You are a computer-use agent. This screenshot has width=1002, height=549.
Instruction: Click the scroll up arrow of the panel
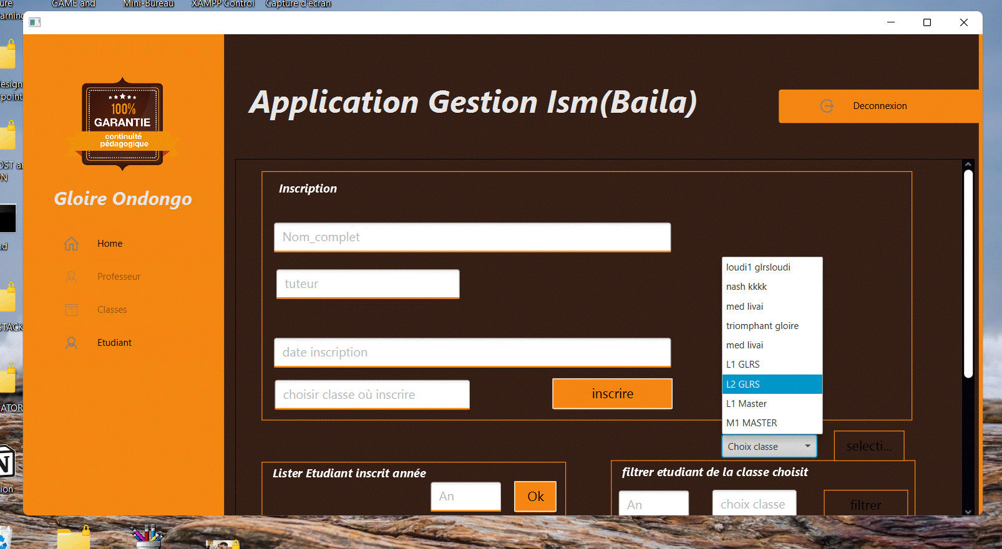click(x=968, y=165)
